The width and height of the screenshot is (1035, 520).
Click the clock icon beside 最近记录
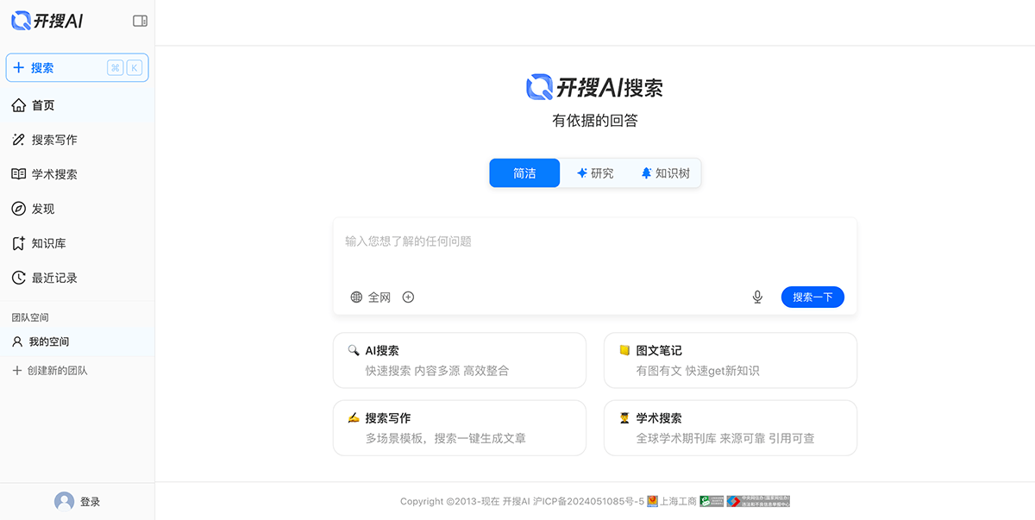[x=18, y=278]
